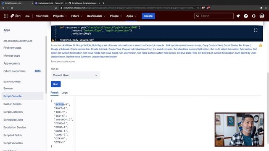Open the help question mark icon
Image resolution: width=269 pixels, height=151 pixels.
pyautogui.click(x=245, y=16)
